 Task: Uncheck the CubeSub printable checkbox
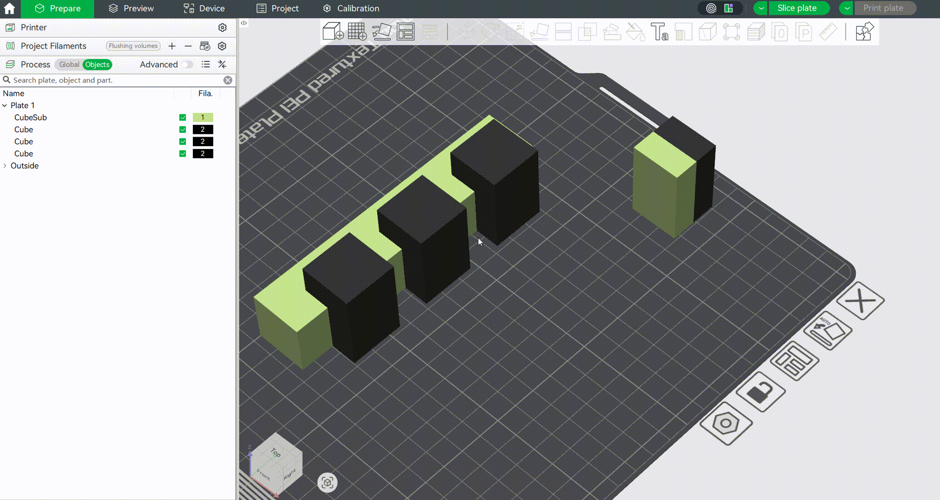coord(182,118)
